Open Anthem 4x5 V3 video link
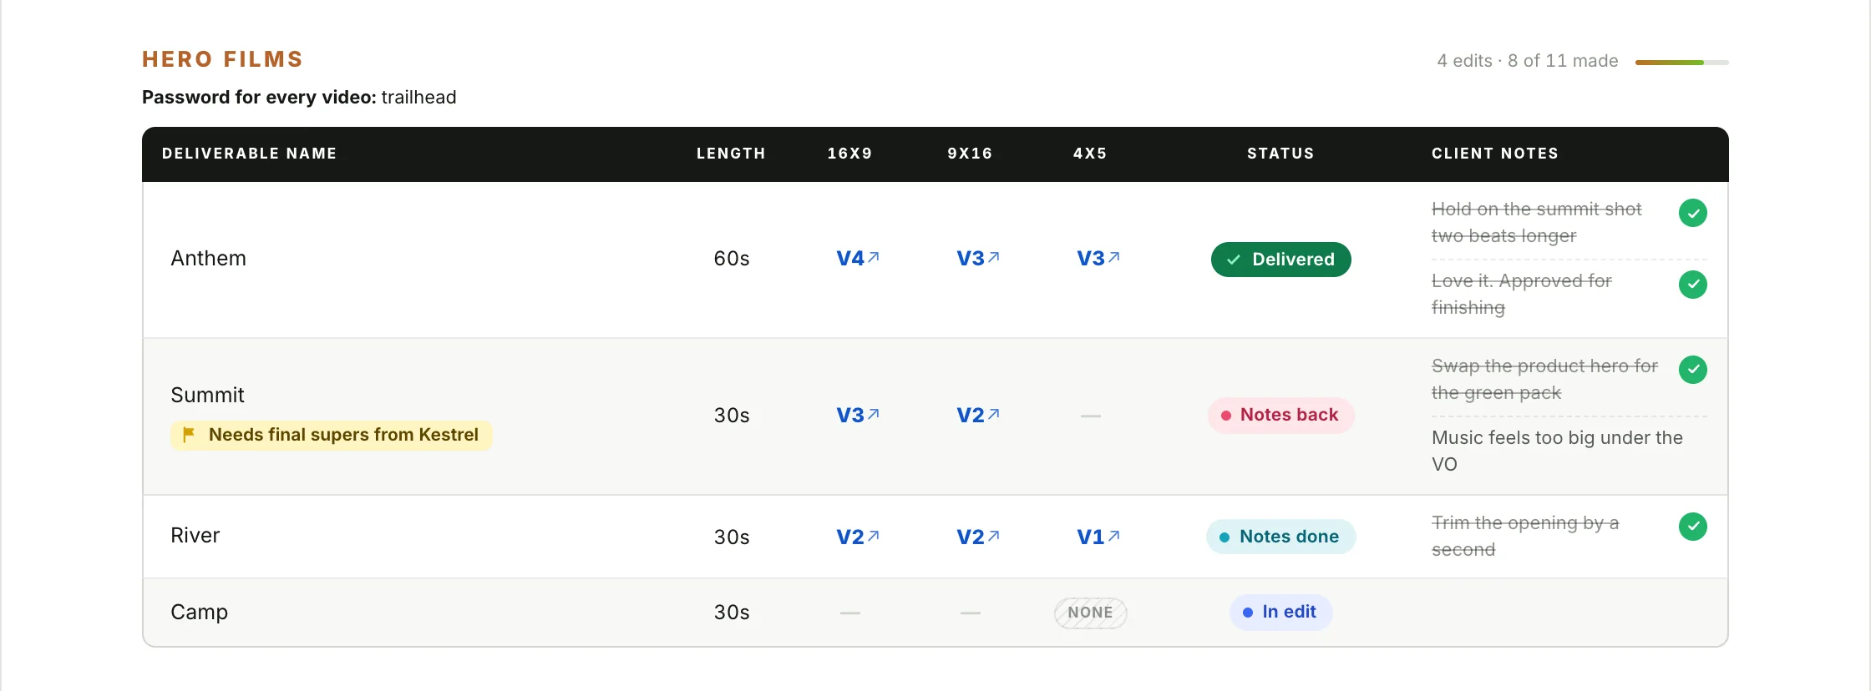 tap(1098, 259)
